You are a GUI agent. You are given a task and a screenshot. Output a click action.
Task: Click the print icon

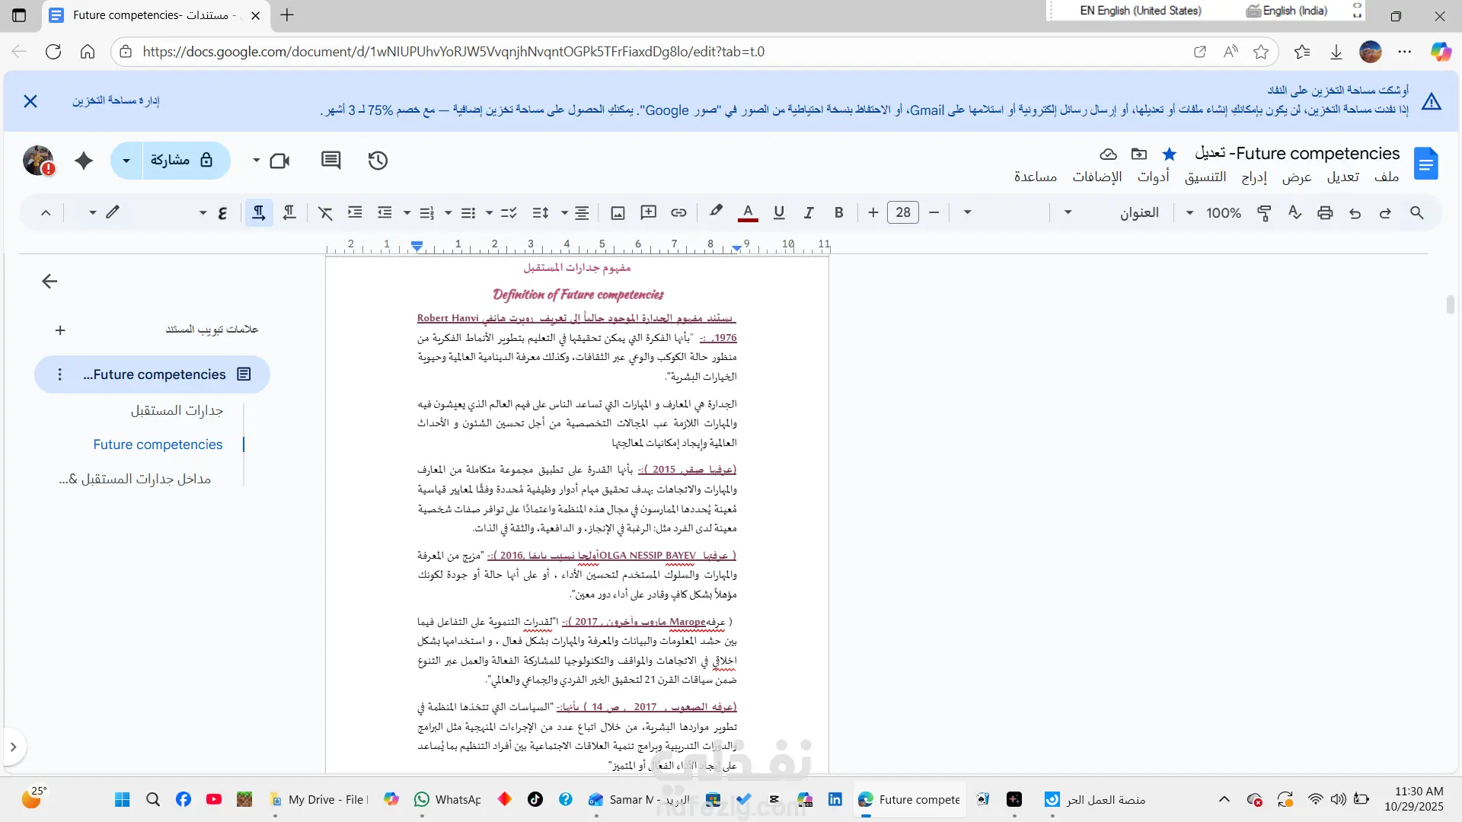(1325, 212)
